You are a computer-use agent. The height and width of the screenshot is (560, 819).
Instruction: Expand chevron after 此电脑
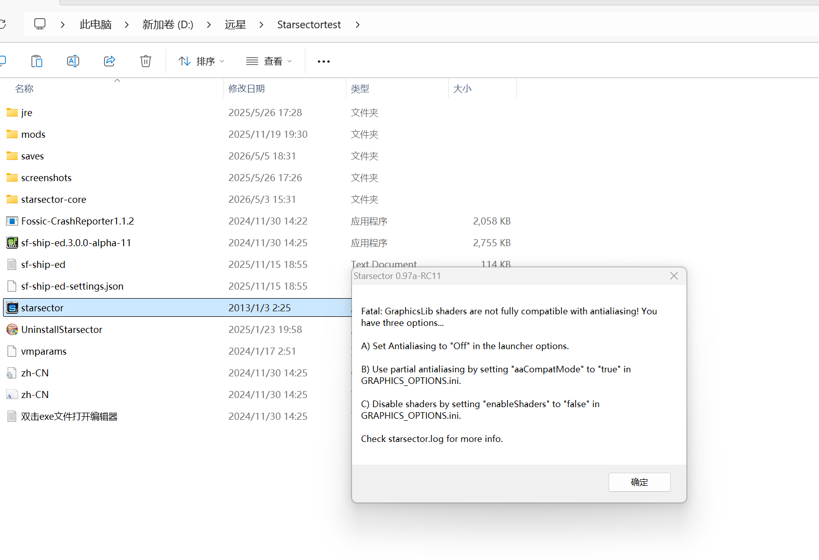tap(127, 25)
